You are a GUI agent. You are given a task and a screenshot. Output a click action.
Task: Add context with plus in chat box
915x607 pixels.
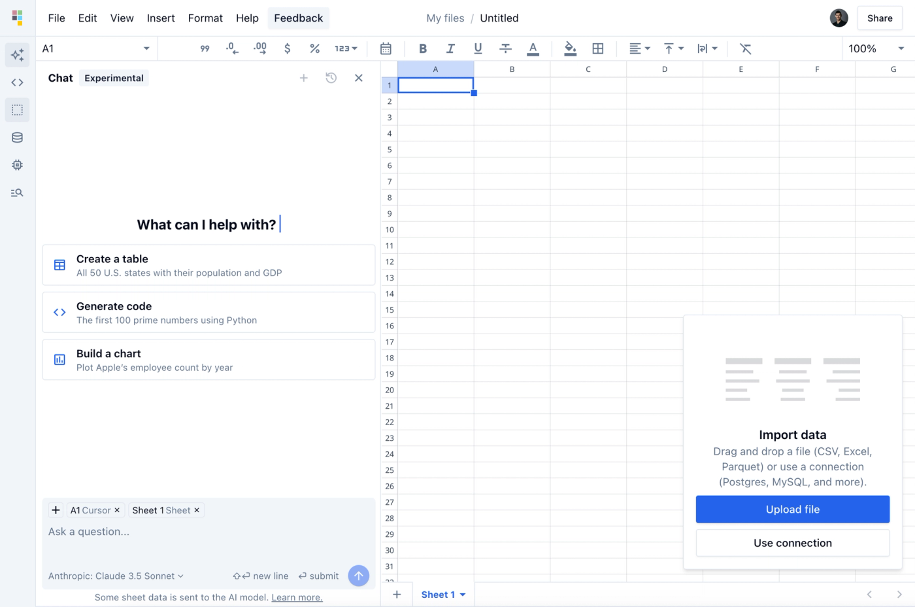point(56,510)
